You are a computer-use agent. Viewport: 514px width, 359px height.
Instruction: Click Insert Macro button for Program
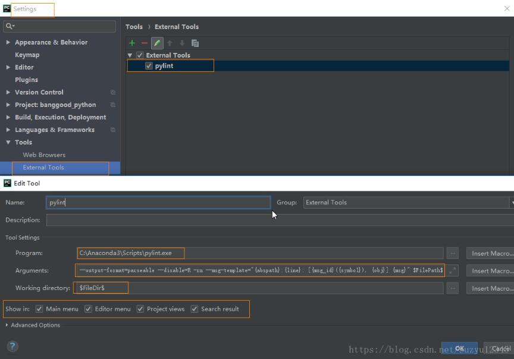click(x=490, y=253)
